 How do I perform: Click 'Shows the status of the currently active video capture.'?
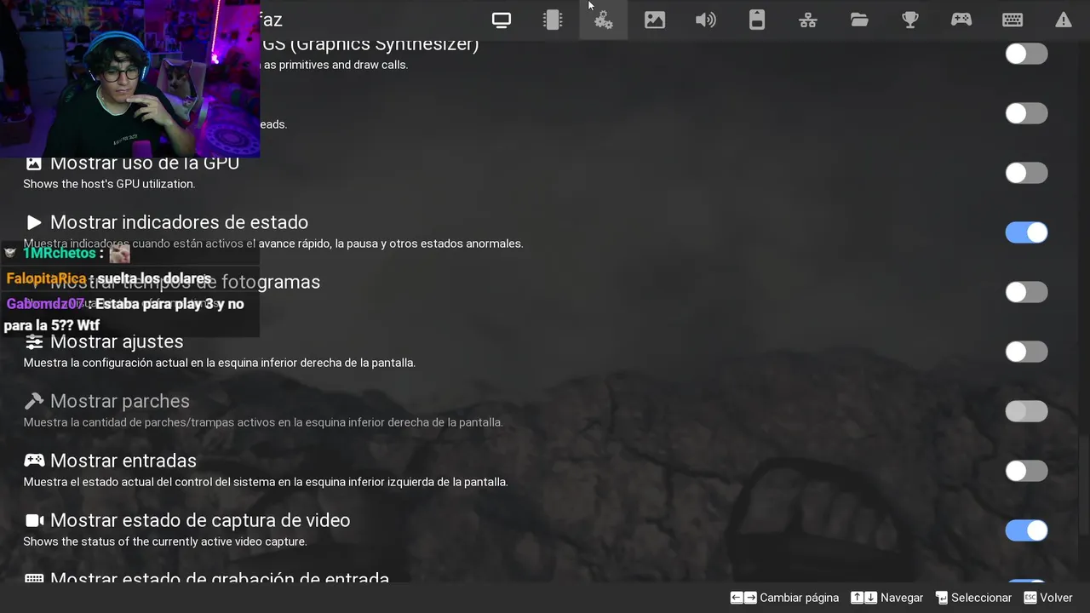click(164, 541)
